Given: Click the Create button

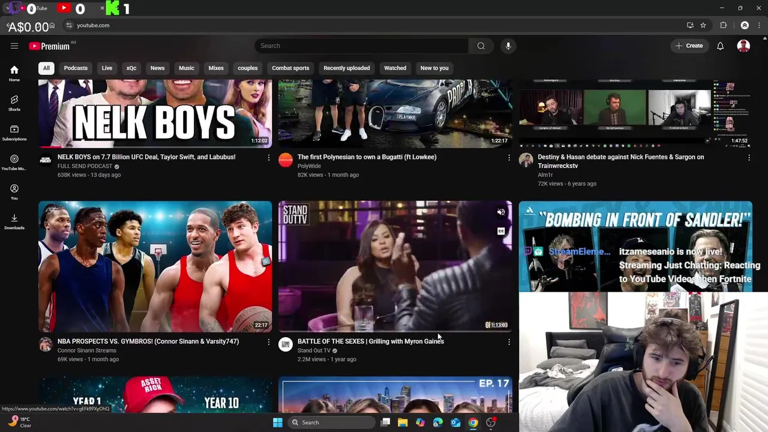Looking at the screenshot, I should click(689, 46).
